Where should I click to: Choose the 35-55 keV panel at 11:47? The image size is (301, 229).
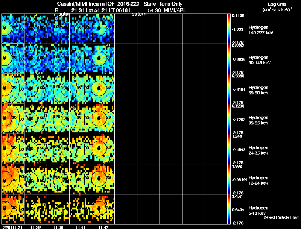(103, 119)
